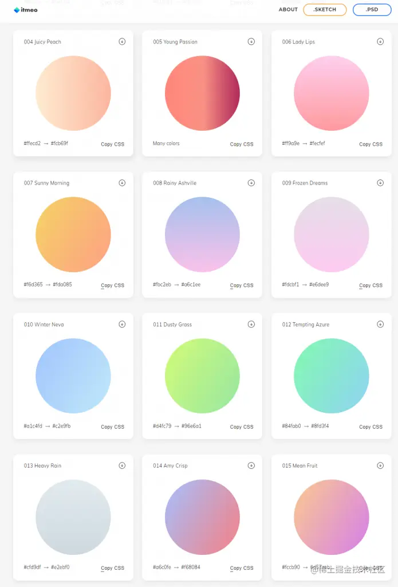Open the ABOUT page
398x587 pixels.
pos(288,9)
